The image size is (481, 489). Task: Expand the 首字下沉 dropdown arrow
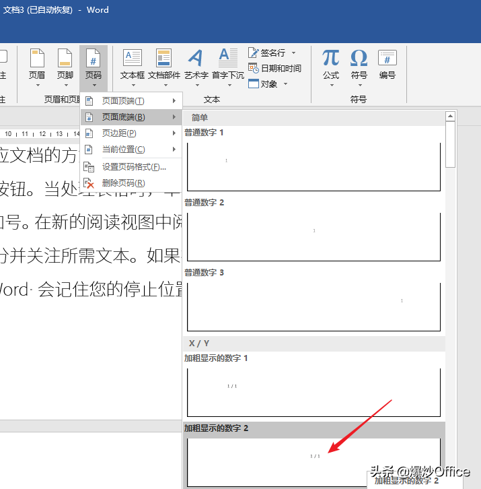click(x=229, y=85)
